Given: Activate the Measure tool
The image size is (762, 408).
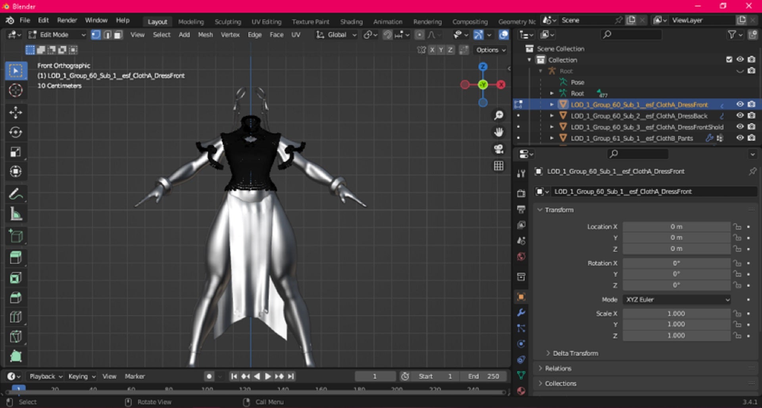Looking at the screenshot, I should pos(16,214).
